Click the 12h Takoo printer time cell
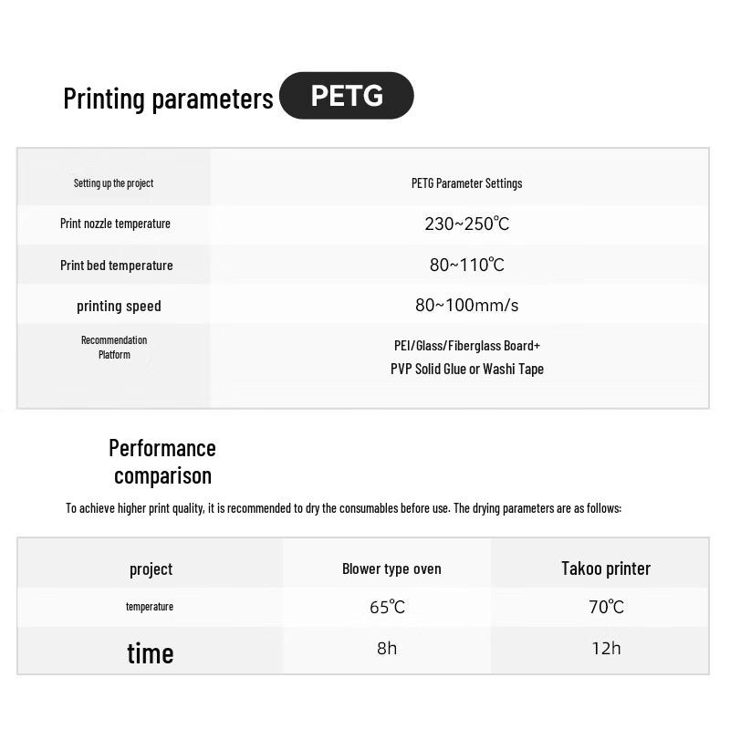 pos(606,648)
